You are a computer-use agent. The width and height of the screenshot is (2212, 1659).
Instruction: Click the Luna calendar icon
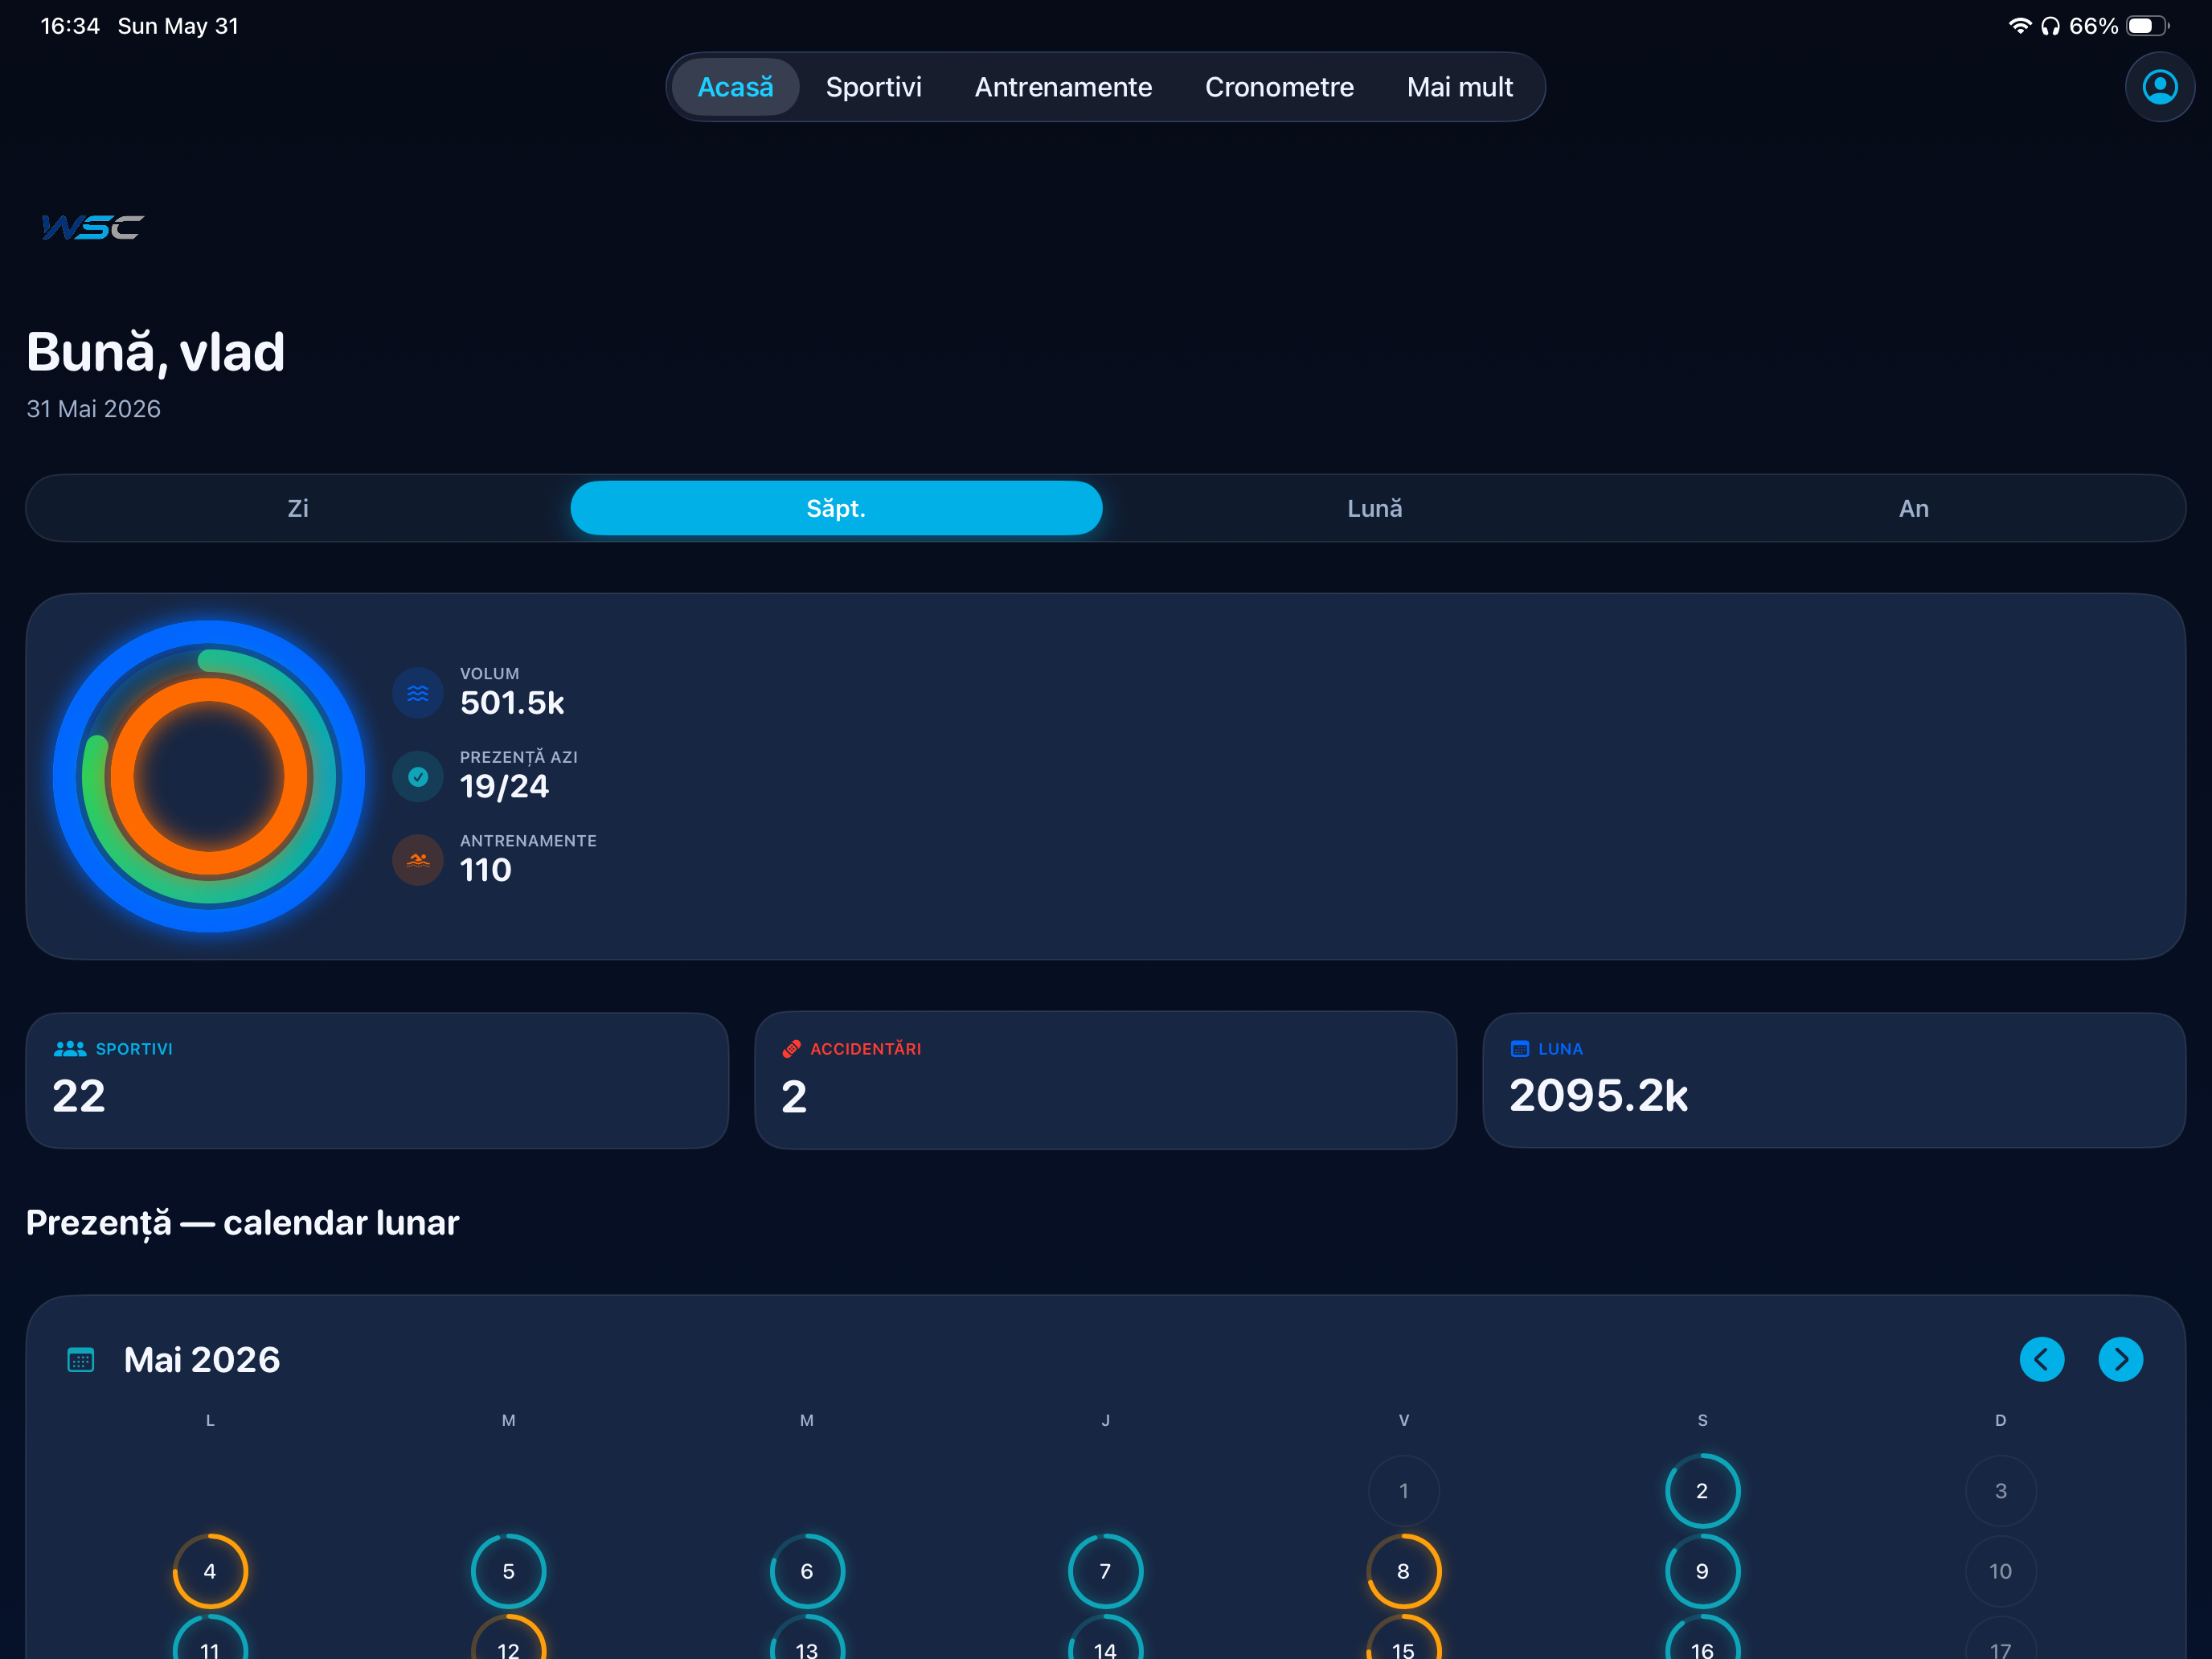coord(1520,1048)
